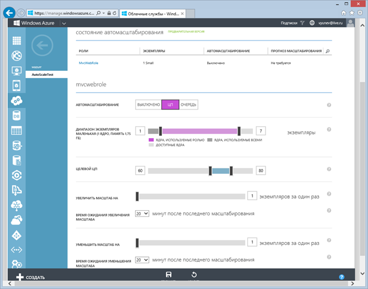
Task: Sort by the Автомасштабирование column header
Action: tap(228, 51)
